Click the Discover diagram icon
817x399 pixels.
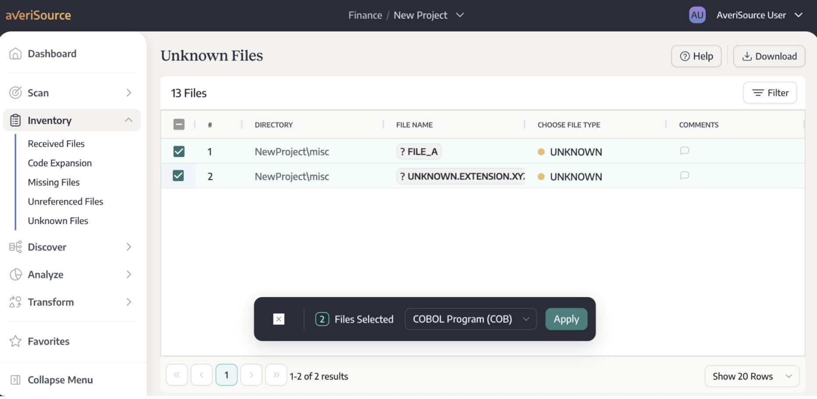[15, 247]
